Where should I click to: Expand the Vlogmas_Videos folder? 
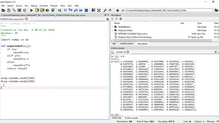click(112, 30)
